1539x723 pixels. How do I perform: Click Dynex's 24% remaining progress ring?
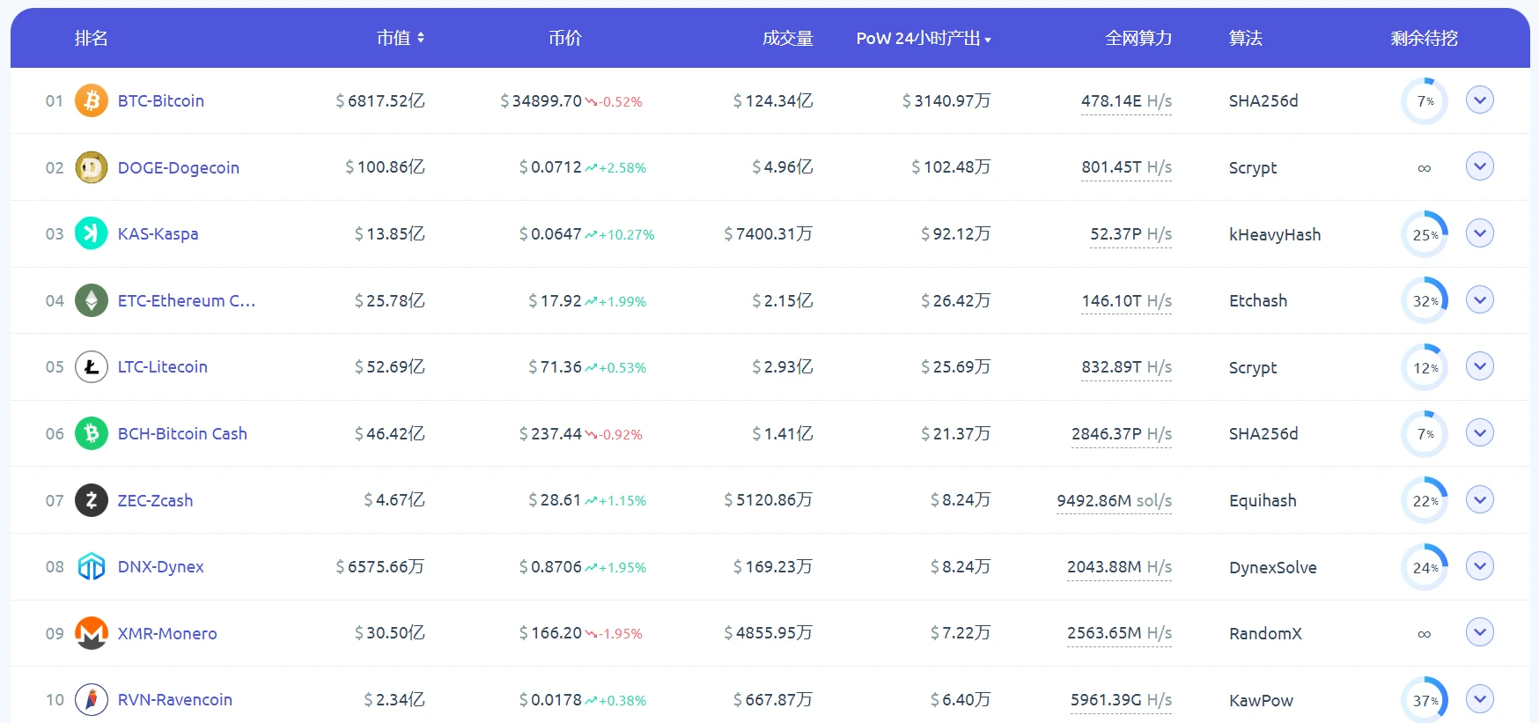click(x=1425, y=567)
